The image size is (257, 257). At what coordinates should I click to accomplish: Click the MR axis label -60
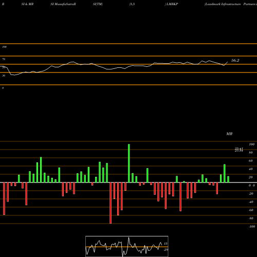pos(251,210)
